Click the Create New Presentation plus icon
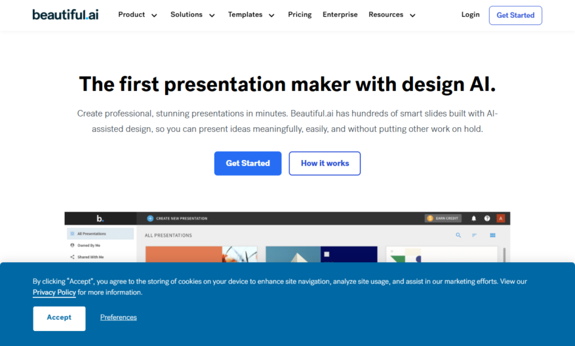This screenshot has width=575, height=346. tap(150, 218)
